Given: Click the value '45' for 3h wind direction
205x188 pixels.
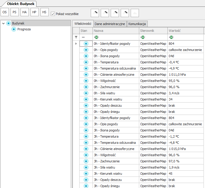Looking at the screenshot, I should click(170, 174).
